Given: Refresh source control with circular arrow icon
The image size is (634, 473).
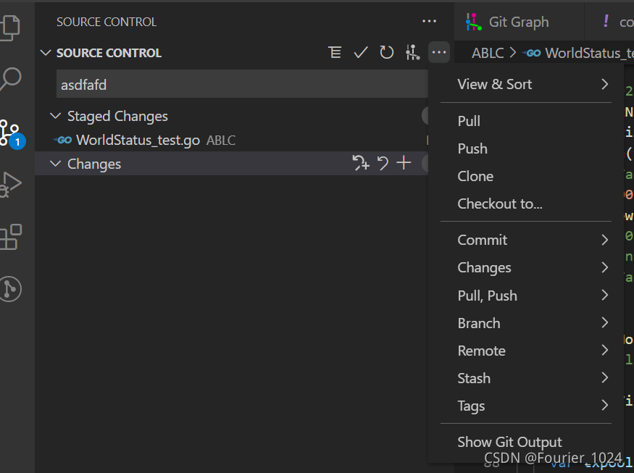Looking at the screenshot, I should [x=387, y=53].
